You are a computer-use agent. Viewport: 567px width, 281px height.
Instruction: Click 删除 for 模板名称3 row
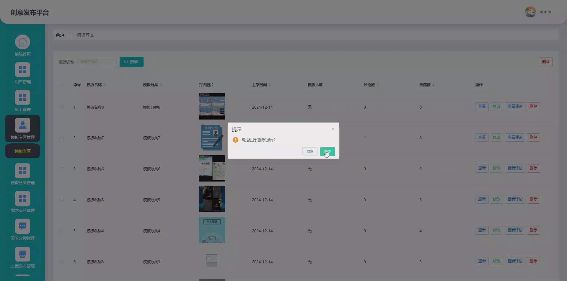[x=533, y=261]
